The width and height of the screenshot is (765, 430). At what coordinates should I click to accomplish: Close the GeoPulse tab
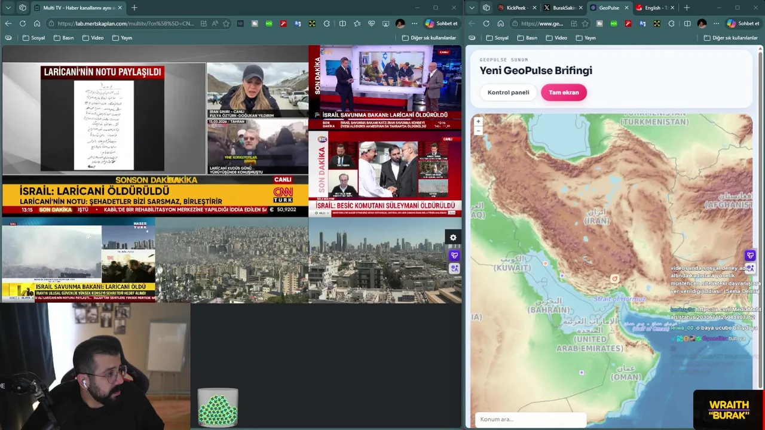click(626, 8)
